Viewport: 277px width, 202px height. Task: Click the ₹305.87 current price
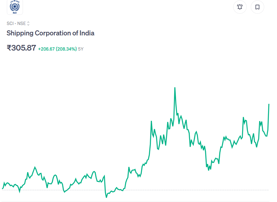click(21, 48)
